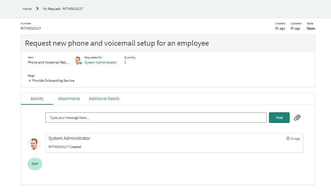331x193 pixels.
Task: Click the truncated Phone and Voicemail Req item
Action: (49, 62)
